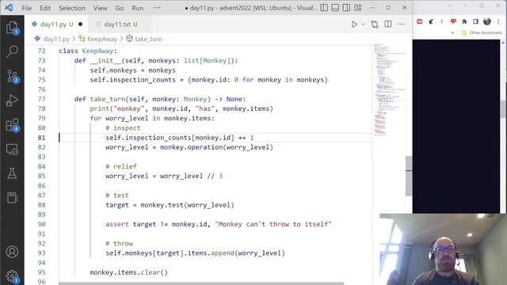The width and height of the screenshot is (507, 285).
Task: Click the 'class KeepAway:' line
Action: 88,51
